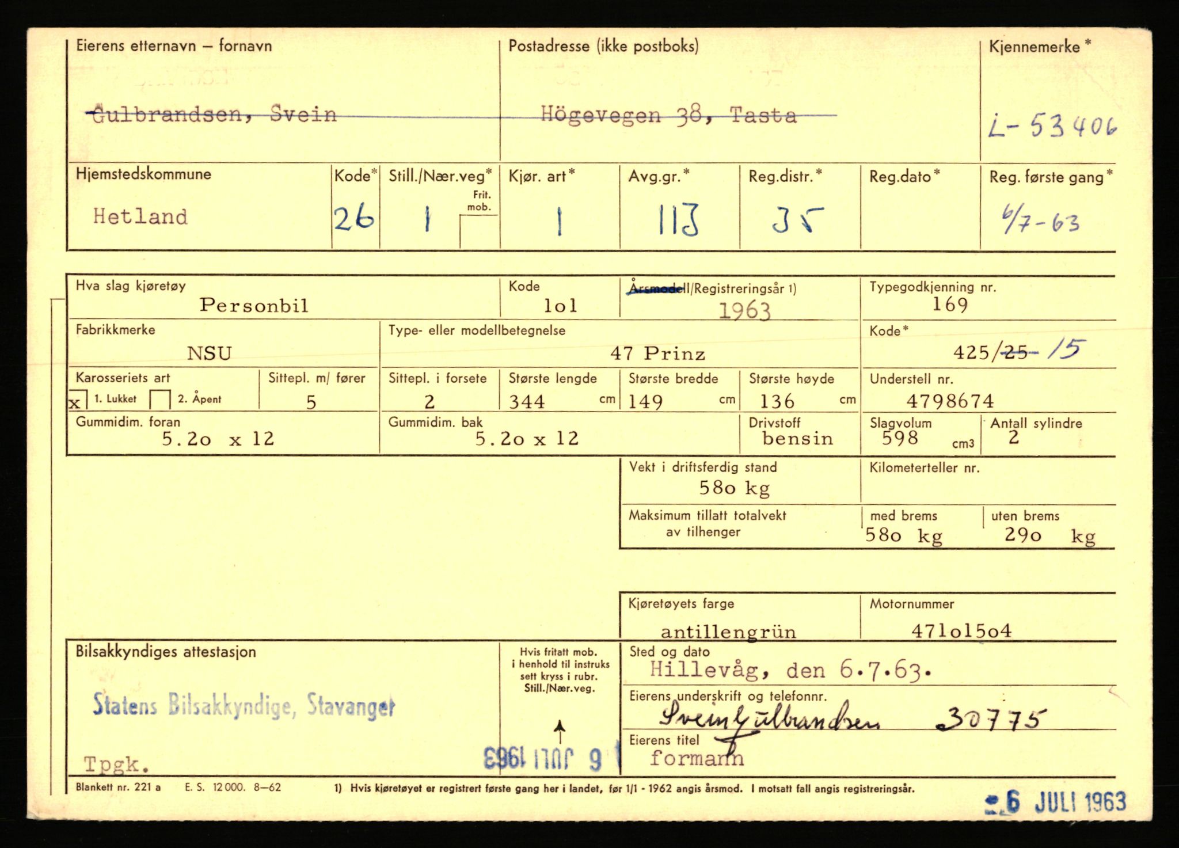Click the Fabrikkmerke value 'NSU'
Image resolution: width=1179 pixels, height=848 pixels.
(x=210, y=353)
